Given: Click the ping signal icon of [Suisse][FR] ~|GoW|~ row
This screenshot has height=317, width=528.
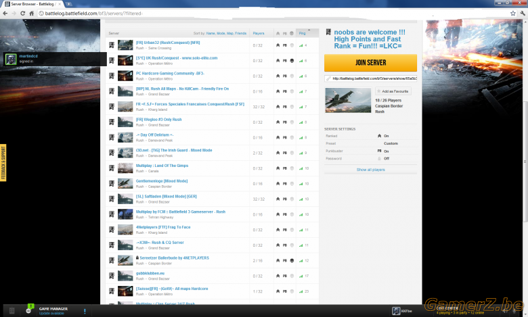Looking at the screenshot, I should point(301,291).
